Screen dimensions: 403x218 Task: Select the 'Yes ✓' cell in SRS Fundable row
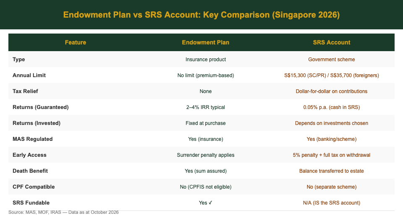[206, 202]
